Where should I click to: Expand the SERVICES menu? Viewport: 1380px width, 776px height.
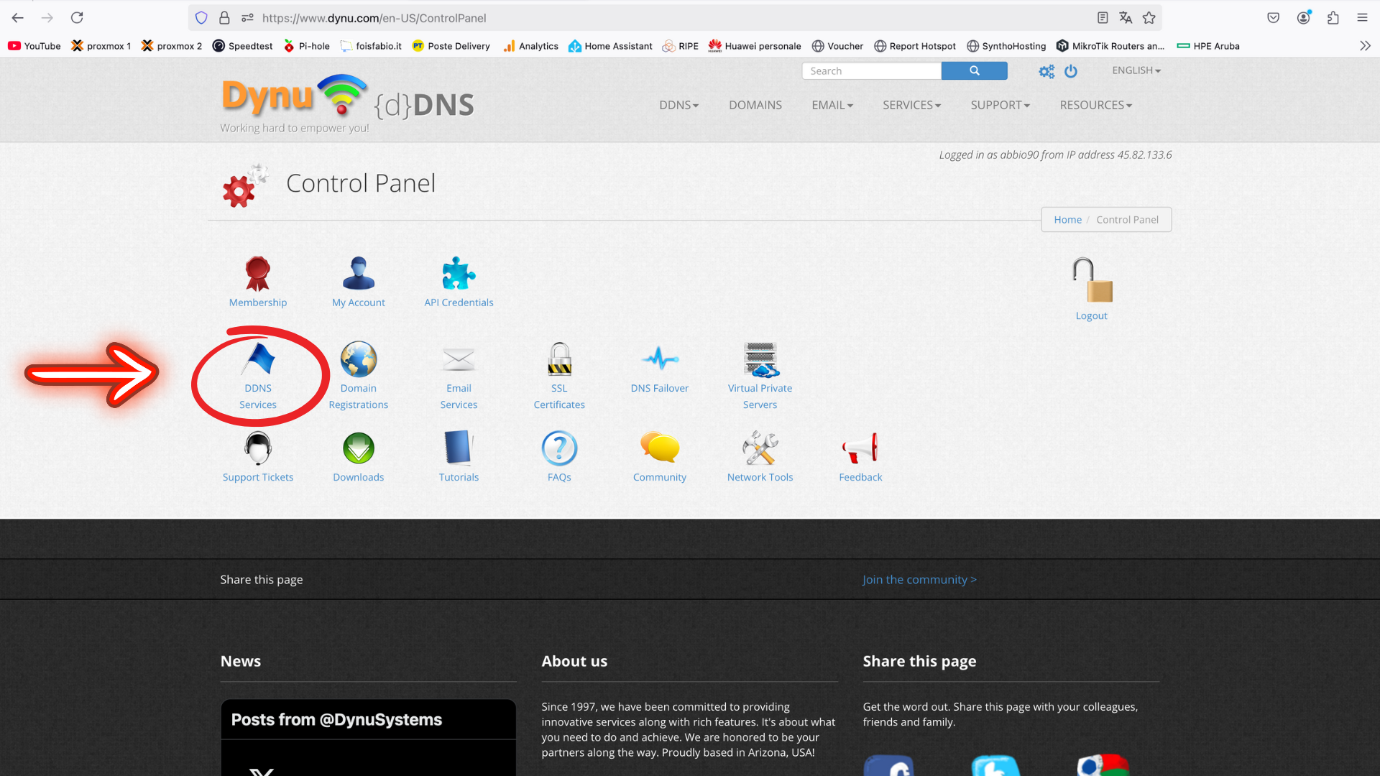911,105
